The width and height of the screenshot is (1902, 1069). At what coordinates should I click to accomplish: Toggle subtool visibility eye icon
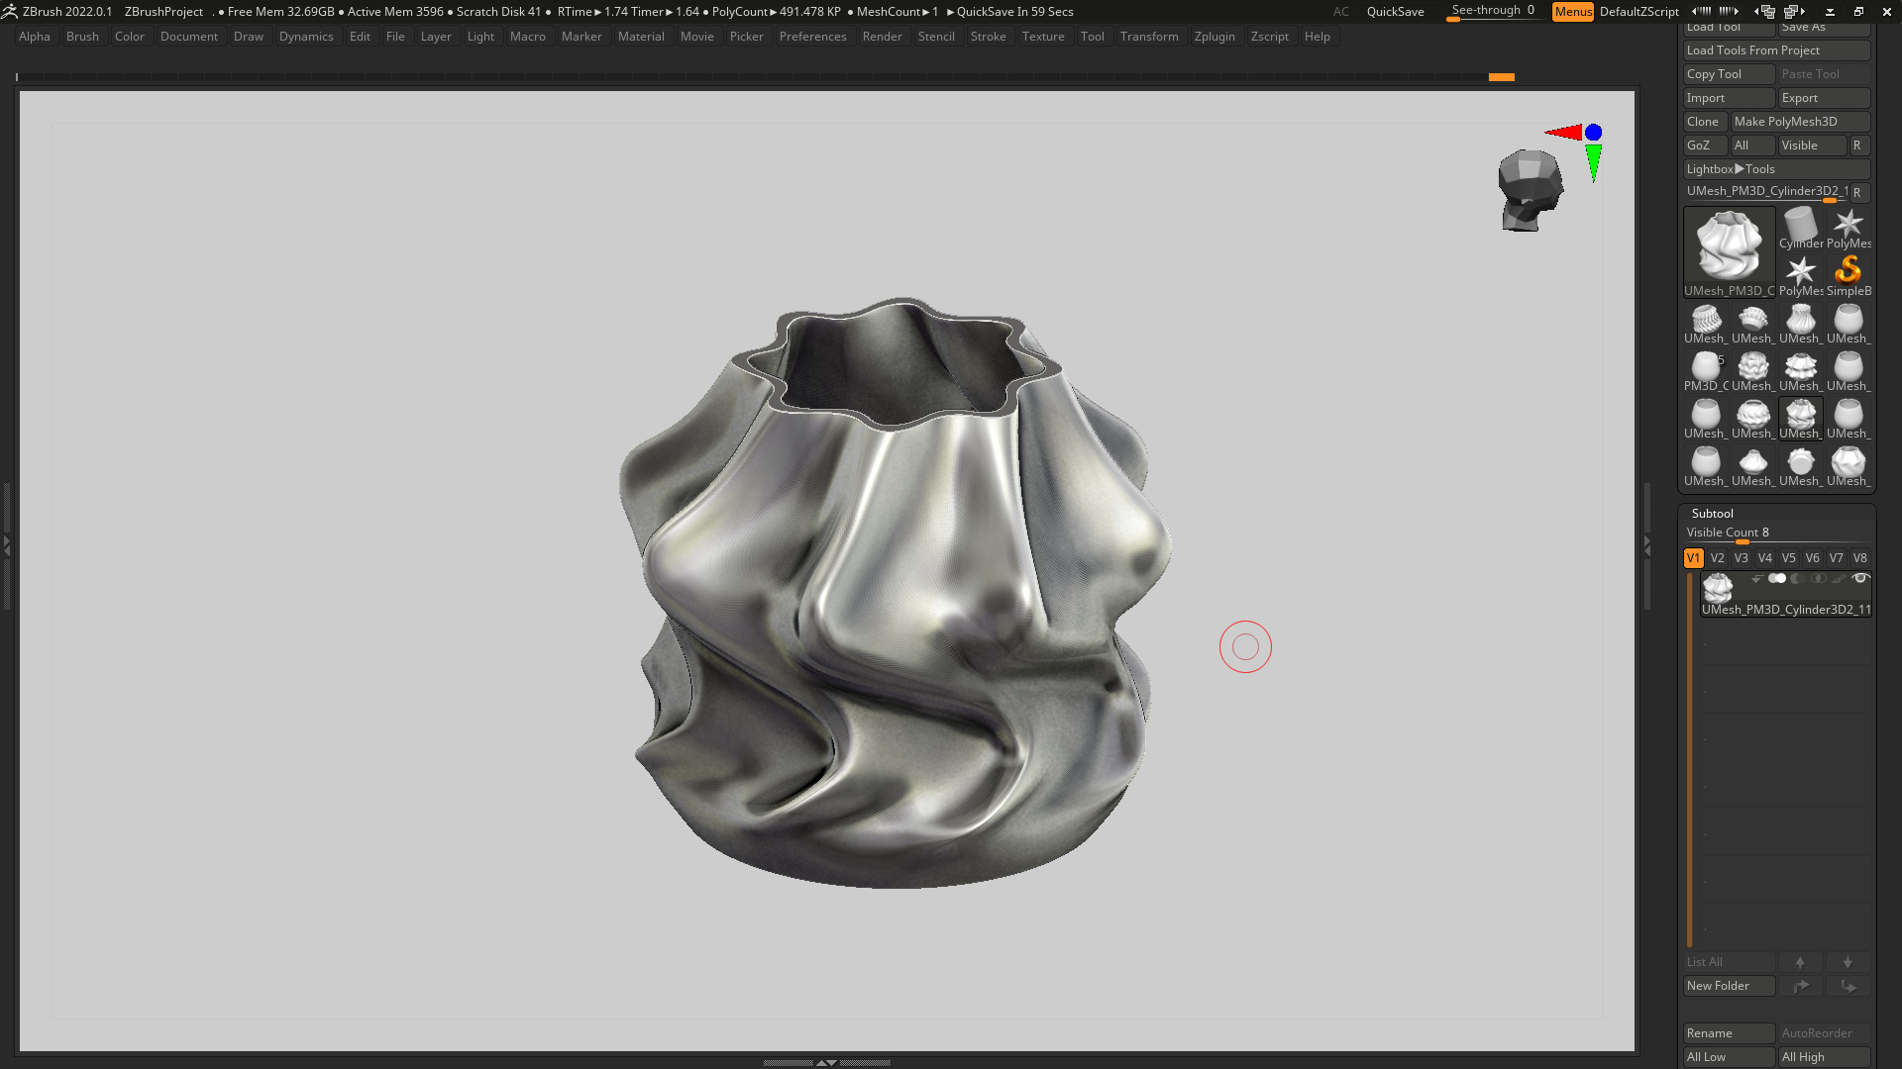[x=1860, y=579]
